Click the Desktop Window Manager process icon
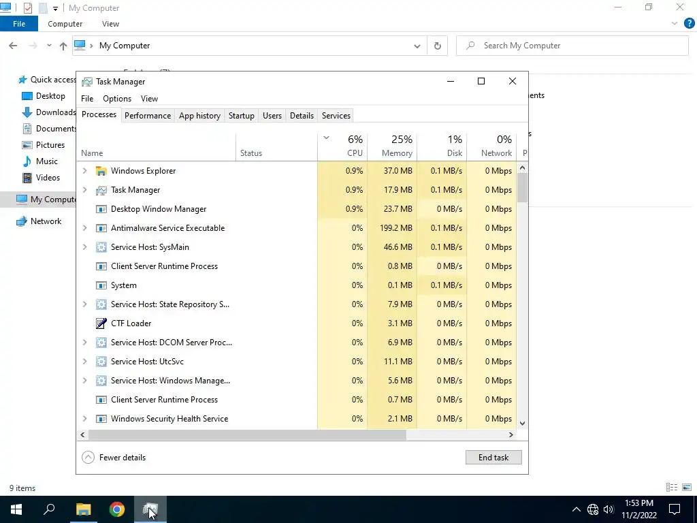The image size is (697, 523). click(x=101, y=209)
